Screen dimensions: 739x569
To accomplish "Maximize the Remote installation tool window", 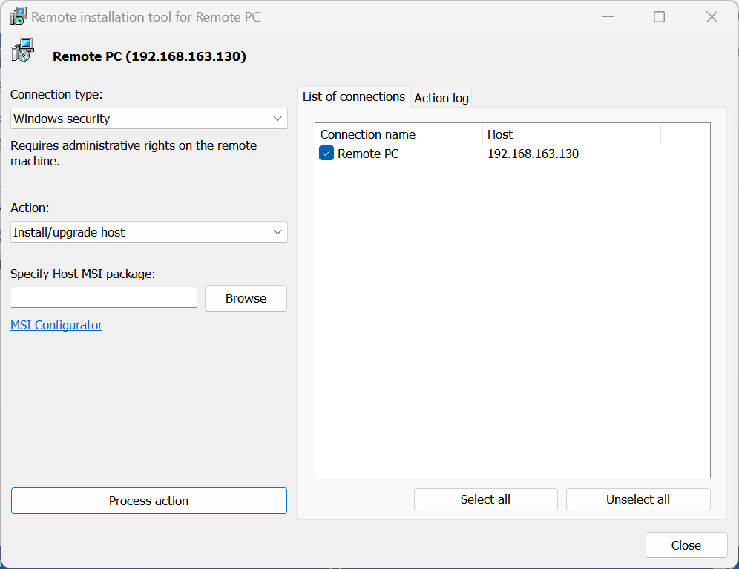I will pyautogui.click(x=659, y=17).
